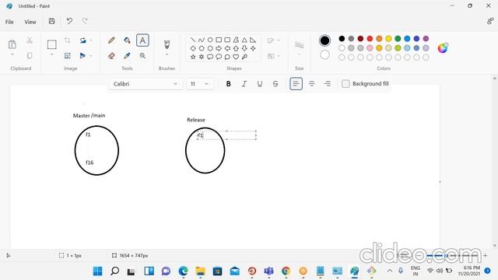The image size is (498, 280).
Task: Set text alignment to left
Action: click(296, 84)
